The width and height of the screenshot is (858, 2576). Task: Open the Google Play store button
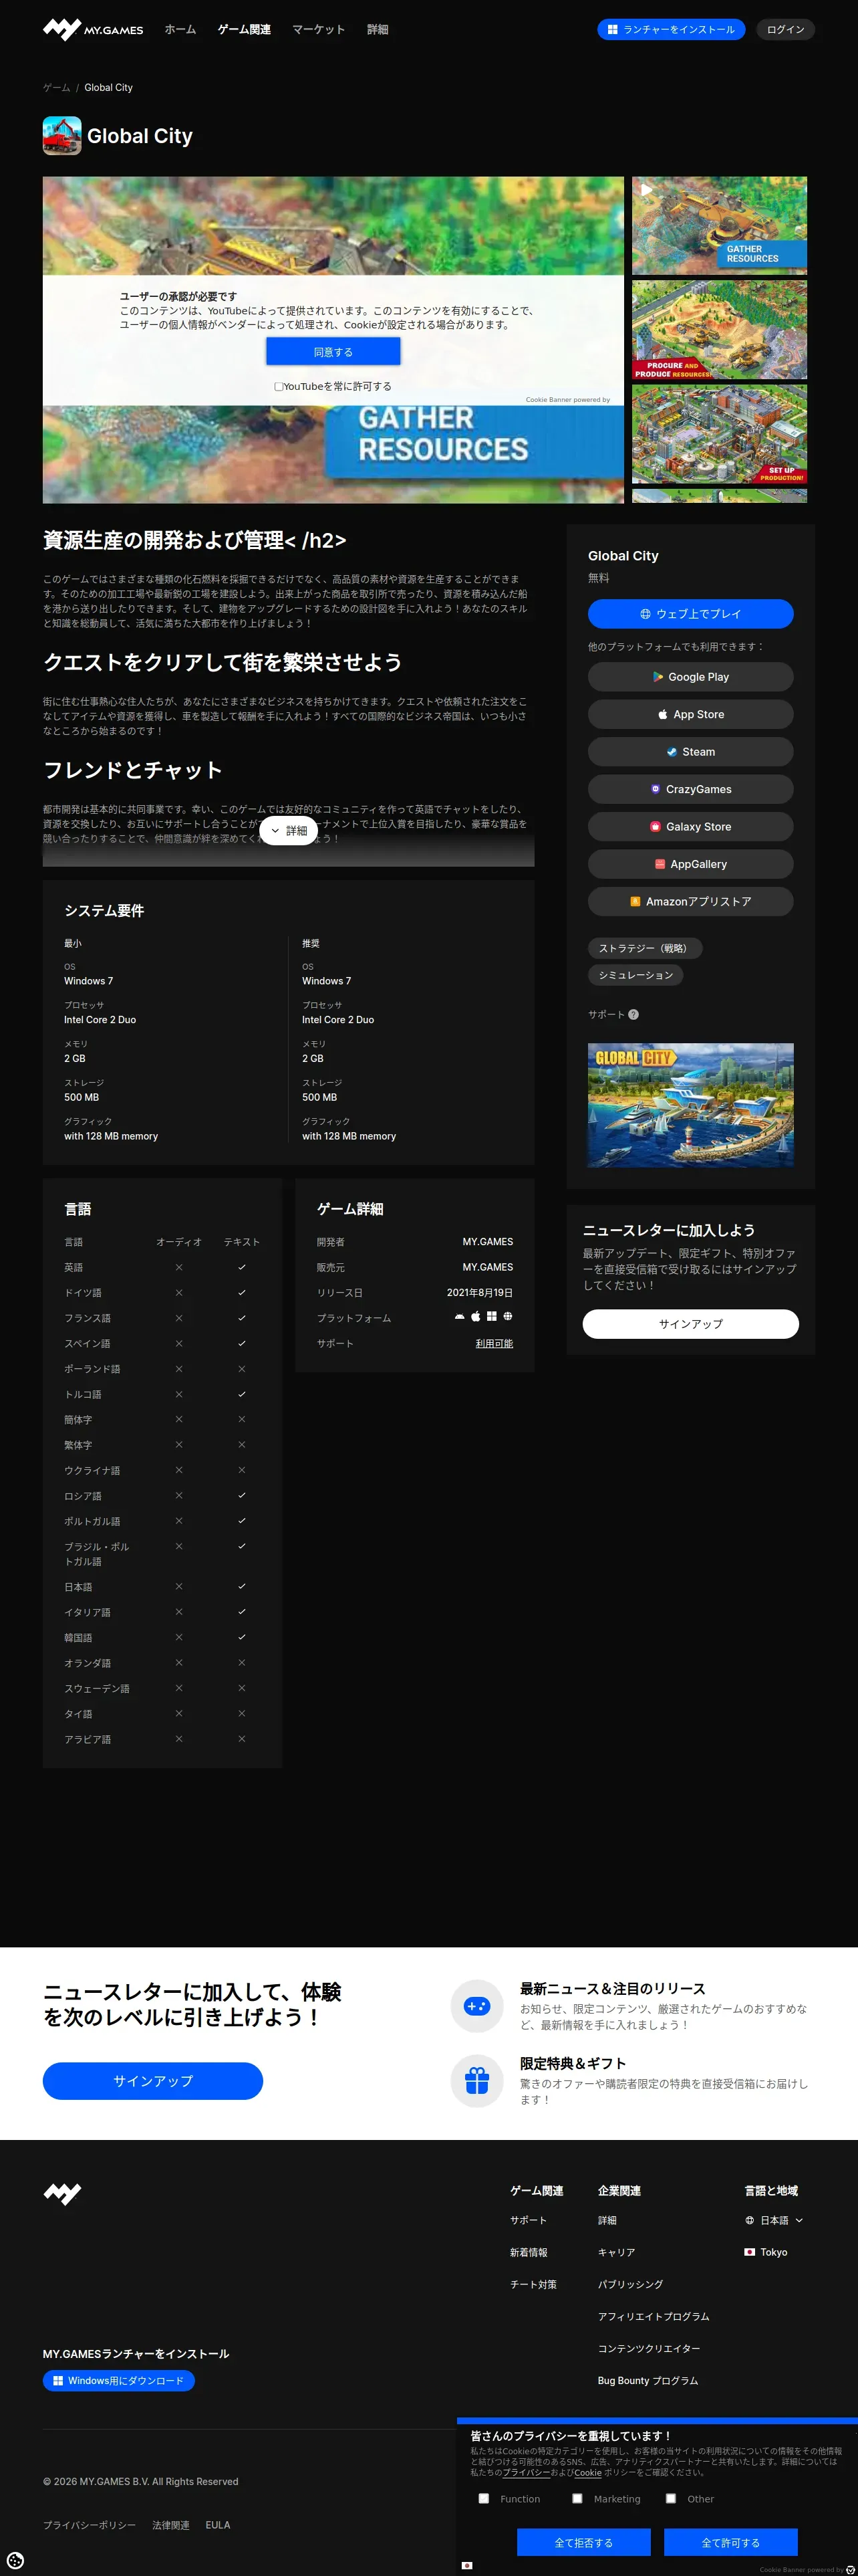(690, 677)
